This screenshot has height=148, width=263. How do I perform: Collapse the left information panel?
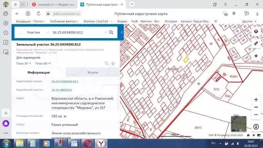point(122,32)
